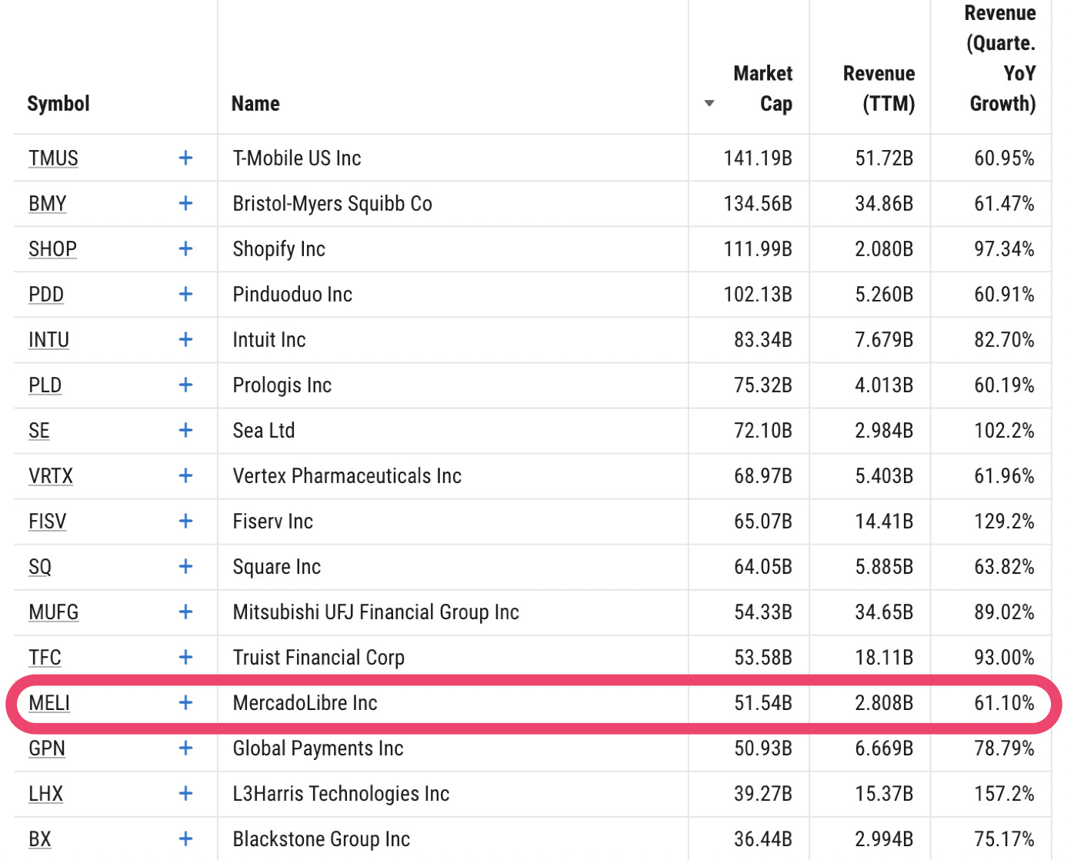Viewport: 1074px width, 860px height.
Task: Click the 129.2% growth value
Action: tap(1004, 522)
